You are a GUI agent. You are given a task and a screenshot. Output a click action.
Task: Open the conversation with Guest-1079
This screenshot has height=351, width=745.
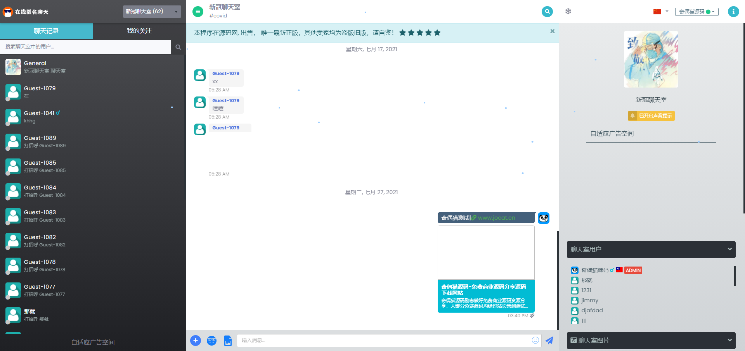(x=93, y=92)
